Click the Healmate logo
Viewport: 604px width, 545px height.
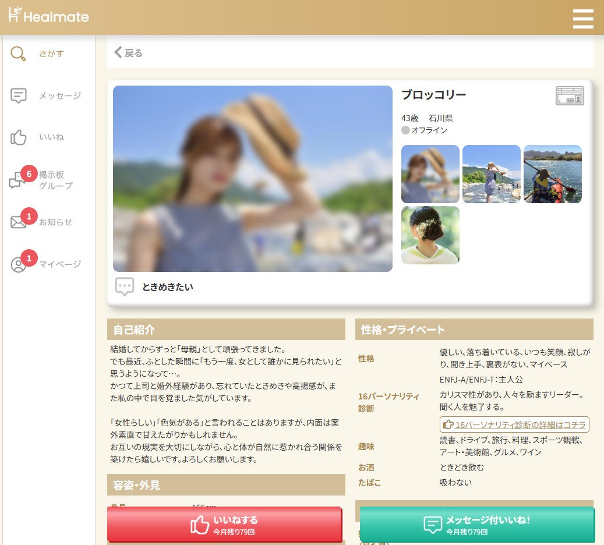coord(48,15)
